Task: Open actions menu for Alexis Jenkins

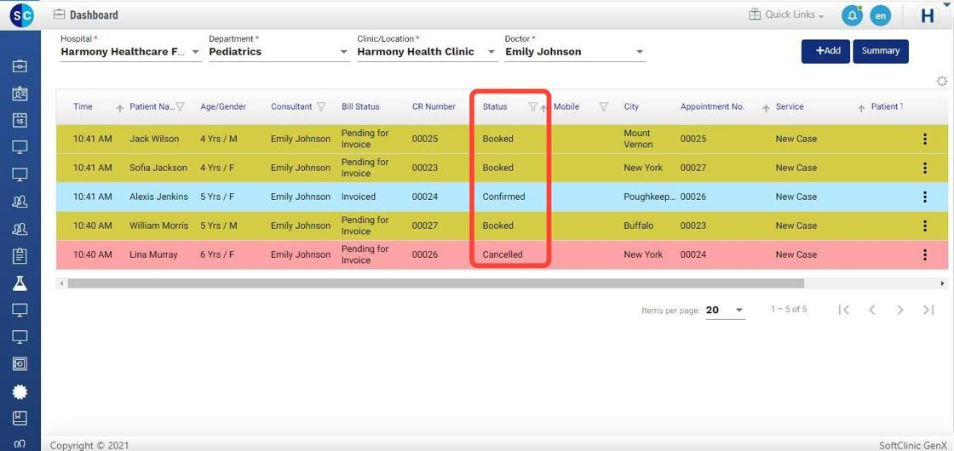Action: pos(925,197)
